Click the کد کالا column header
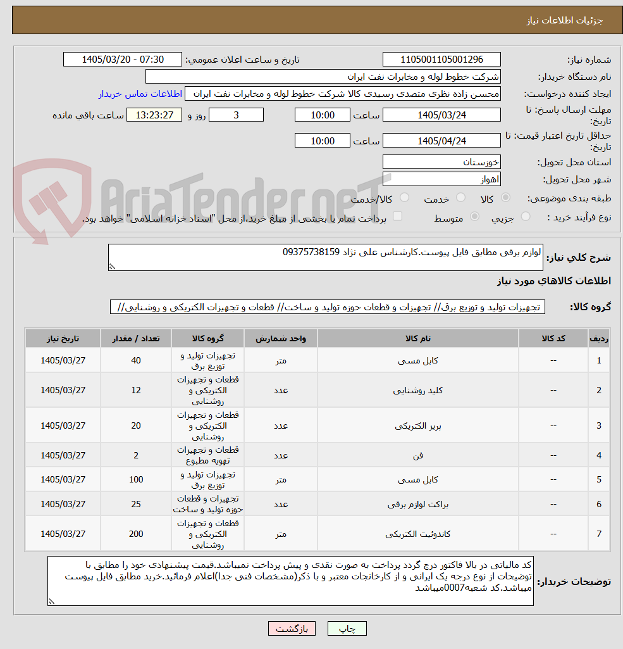Viewport: 623px width, 649px height. pos(553,339)
